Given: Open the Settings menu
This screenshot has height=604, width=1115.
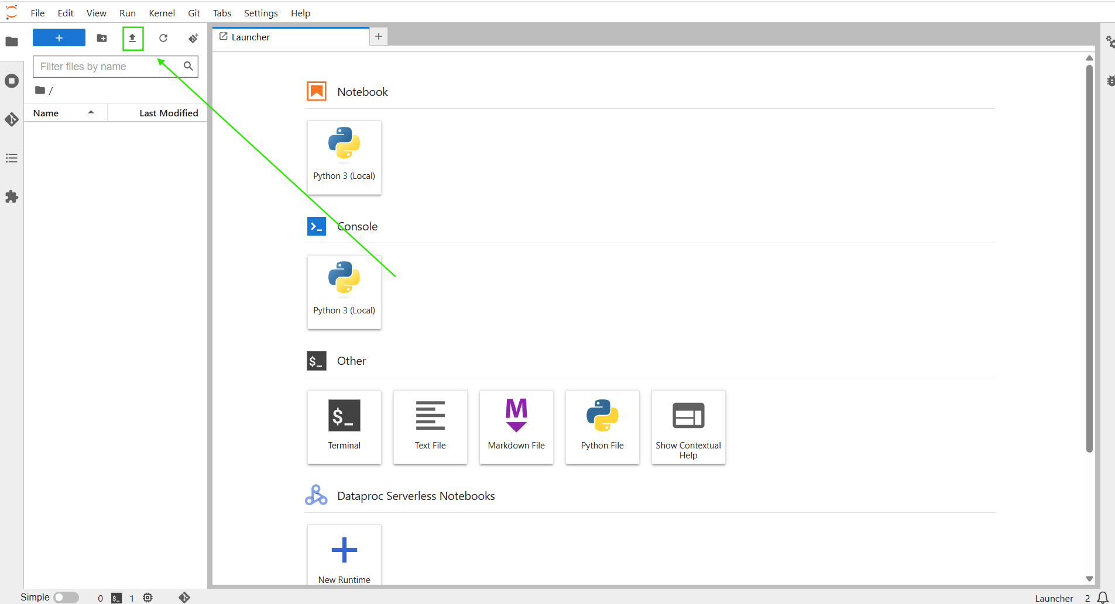Looking at the screenshot, I should 260,13.
